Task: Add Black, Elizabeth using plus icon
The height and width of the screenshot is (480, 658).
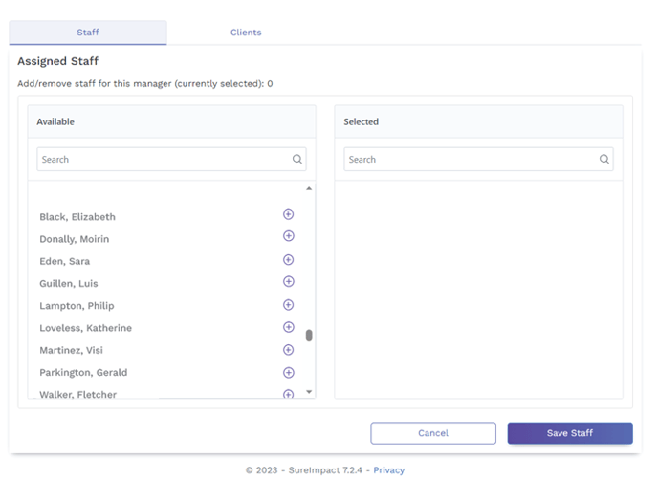Action: (288, 214)
